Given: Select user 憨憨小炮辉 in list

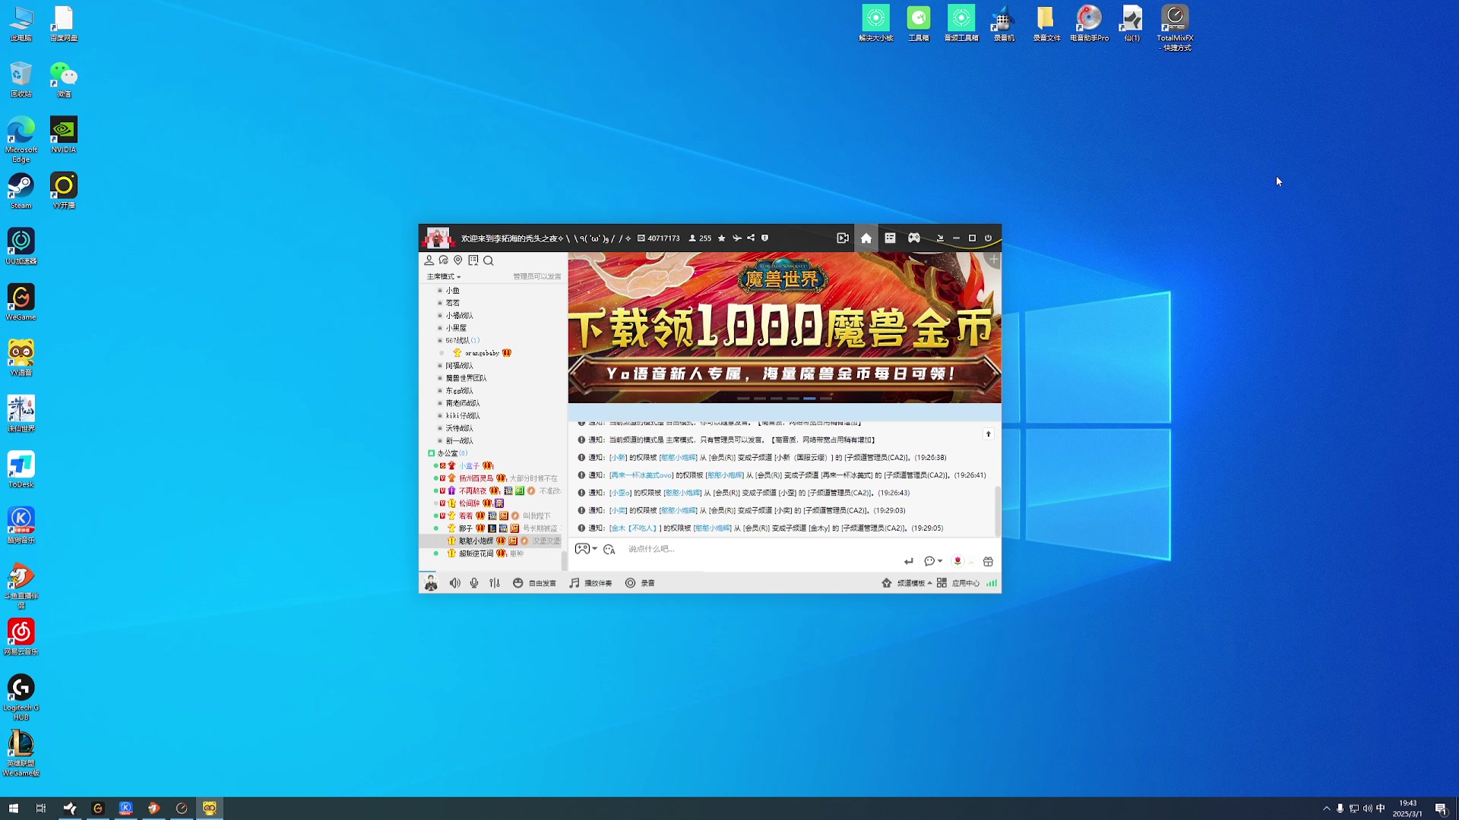Looking at the screenshot, I should pos(476,541).
